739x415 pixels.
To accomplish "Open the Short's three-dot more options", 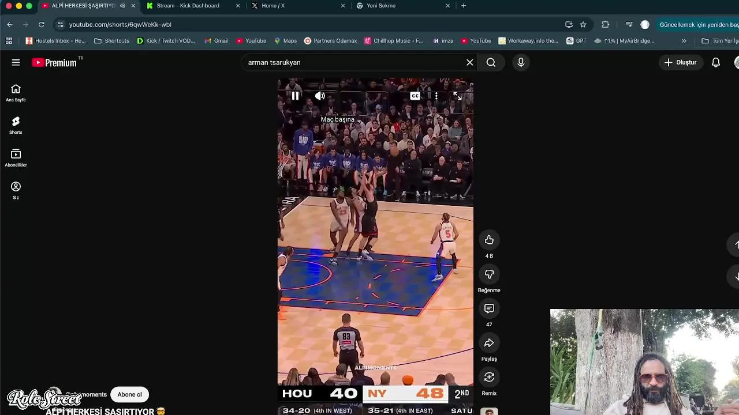I will click(436, 96).
